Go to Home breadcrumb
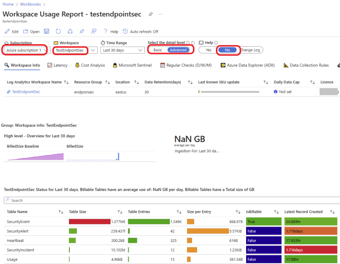 (x=8, y=4)
